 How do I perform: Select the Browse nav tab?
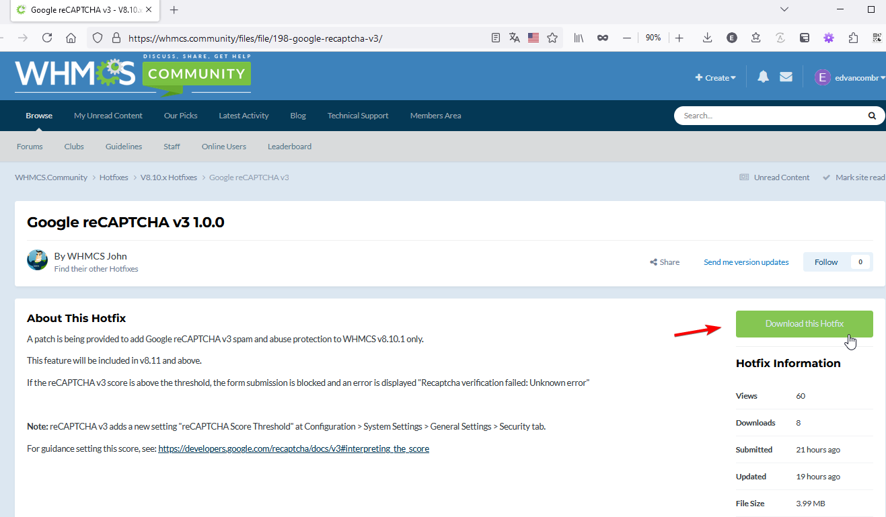pyautogui.click(x=39, y=116)
